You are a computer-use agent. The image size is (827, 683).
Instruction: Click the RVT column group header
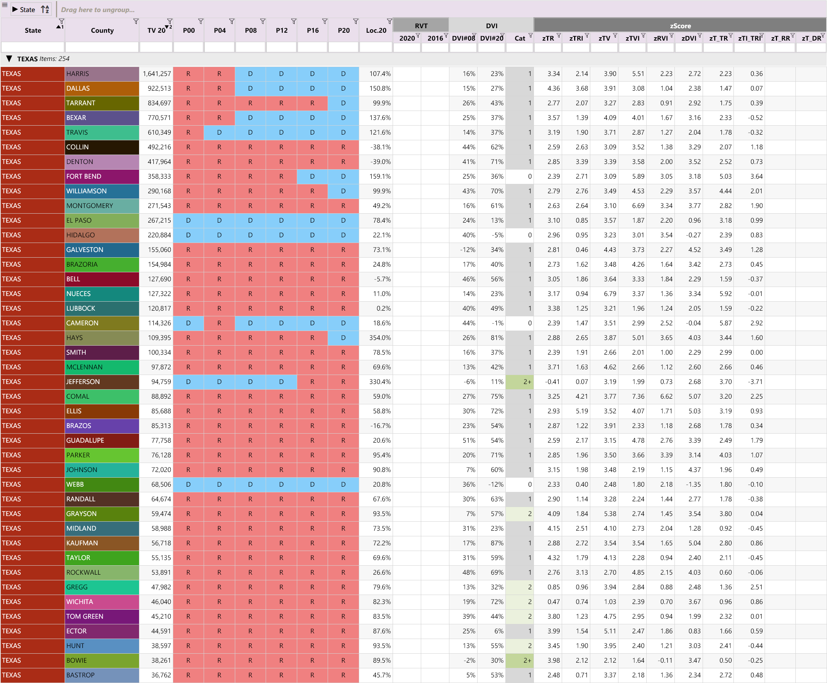tap(420, 26)
